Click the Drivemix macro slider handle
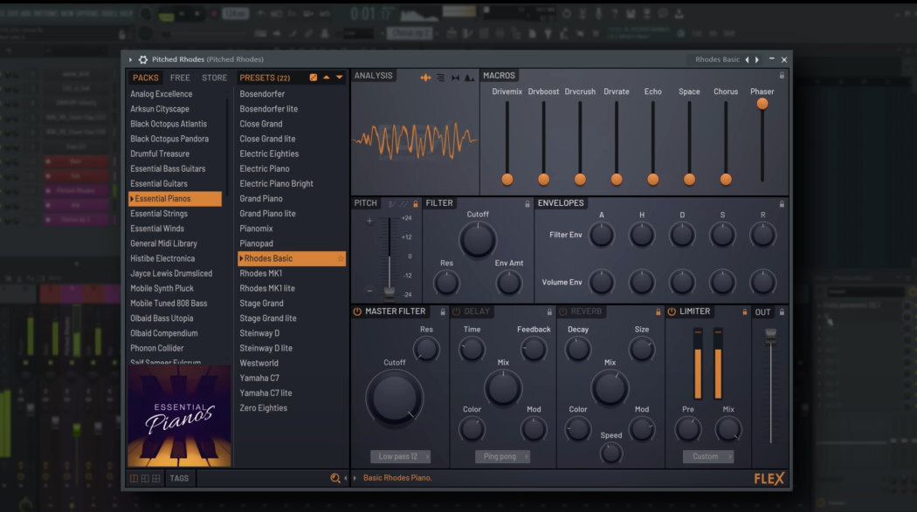Screen dimensions: 917x512 coord(507,179)
